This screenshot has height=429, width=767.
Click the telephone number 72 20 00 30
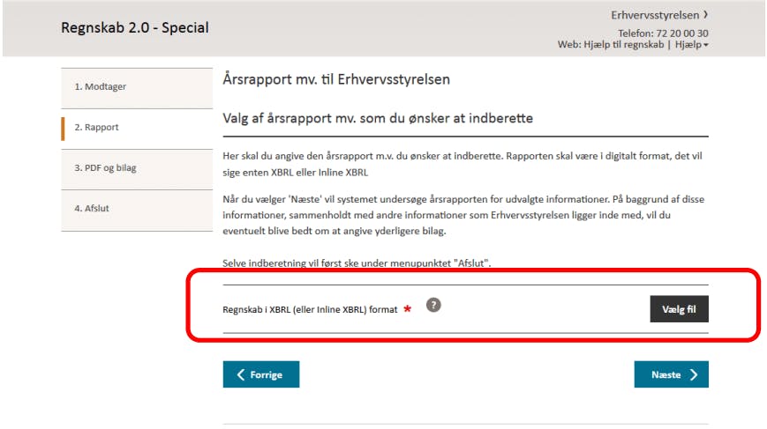click(682, 33)
